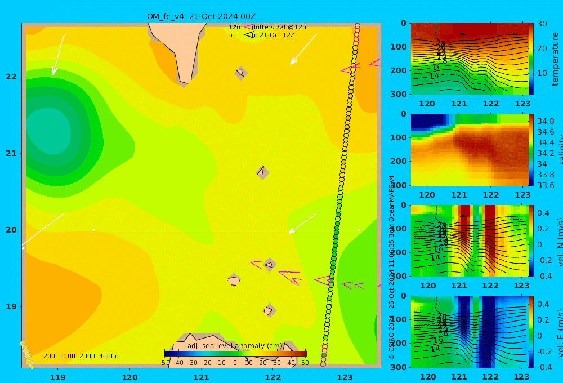Viewport: 563px width, 383px height.
Task: Click the vertical CSIRO copyright timestamp text
Action: click(391, 267)
